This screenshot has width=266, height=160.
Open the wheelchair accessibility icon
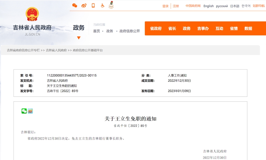pyautogui.click(x=102, y=5)
